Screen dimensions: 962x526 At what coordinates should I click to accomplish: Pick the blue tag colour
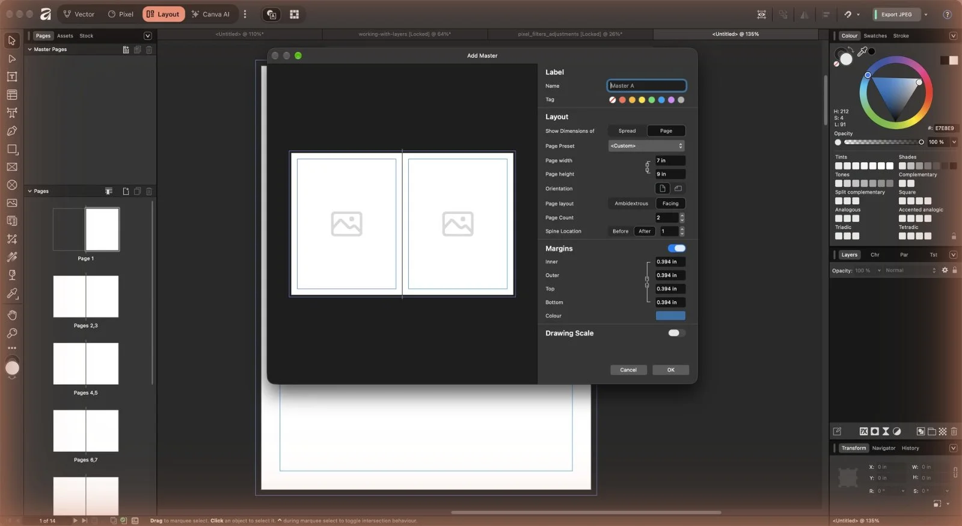(x=661, y=100)
